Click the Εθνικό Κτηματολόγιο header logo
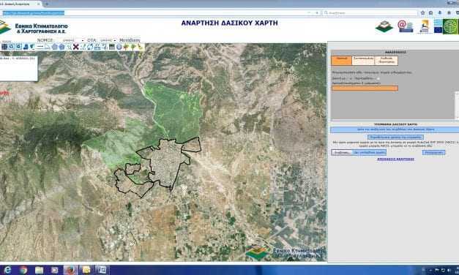 [x=34, y=28]
